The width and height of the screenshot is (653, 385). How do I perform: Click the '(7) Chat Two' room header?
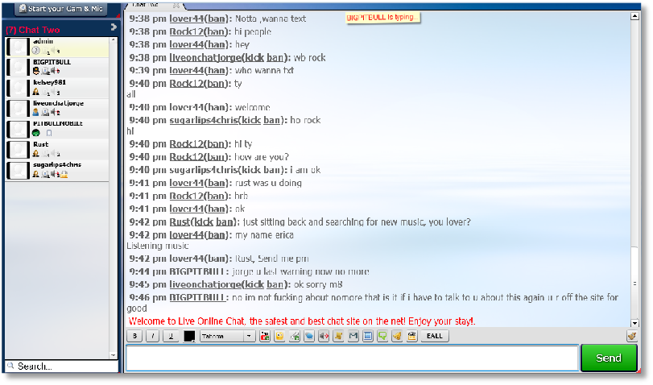pos(33,30)
